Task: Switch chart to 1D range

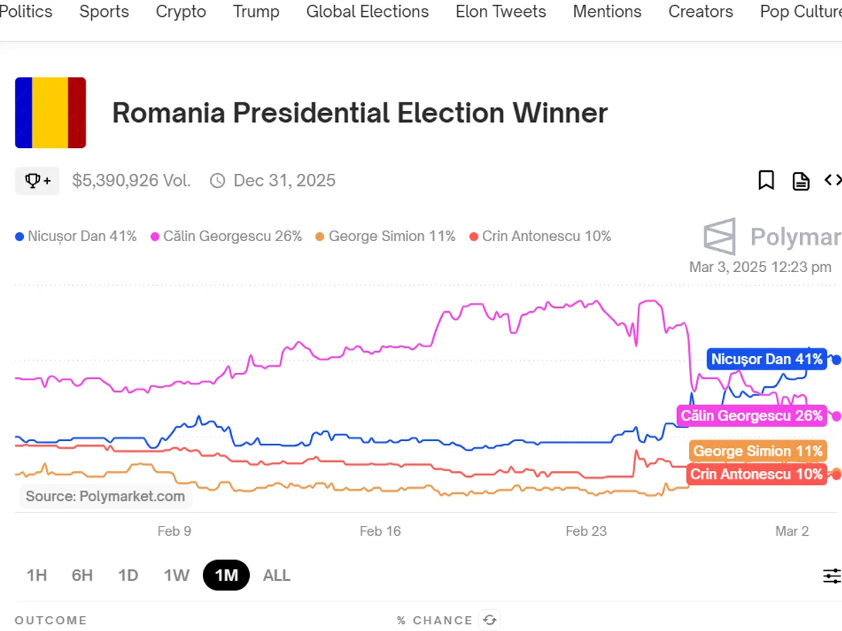Action: click(x=128, y=576)
